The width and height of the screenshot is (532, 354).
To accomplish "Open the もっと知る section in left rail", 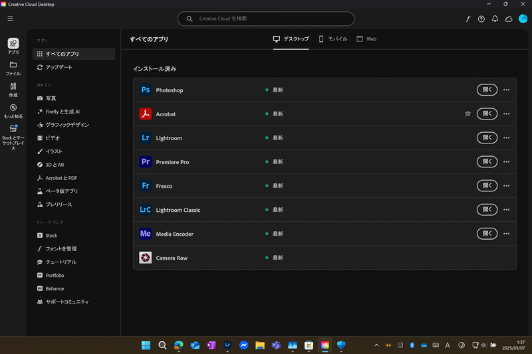I will [x=13, y=111].
